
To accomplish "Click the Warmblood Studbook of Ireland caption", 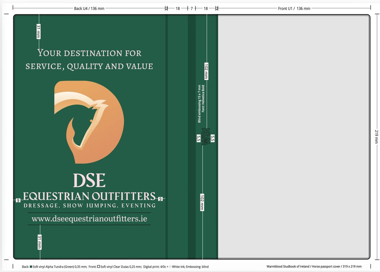I will [314, 267].
